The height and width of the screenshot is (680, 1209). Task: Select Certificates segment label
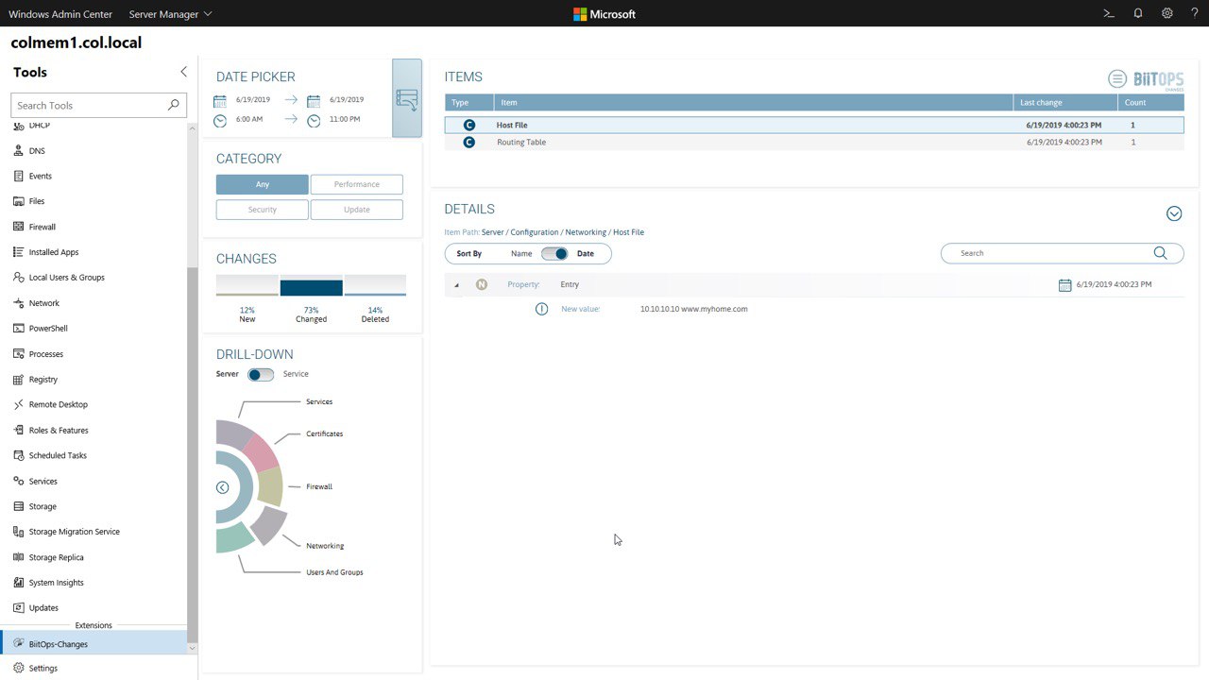click(x=325, y=433)
